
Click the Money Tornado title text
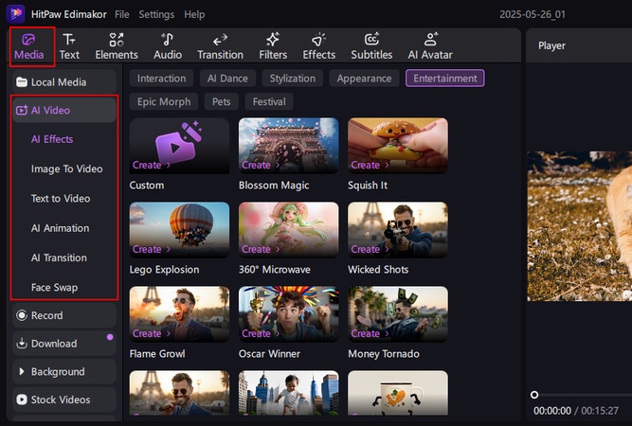click(x=384, y=353)
